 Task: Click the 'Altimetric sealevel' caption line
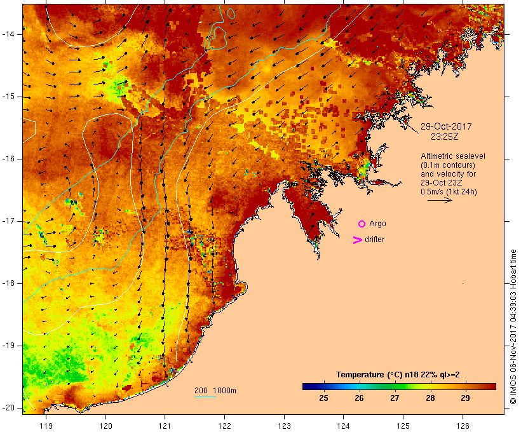point(453,156)
